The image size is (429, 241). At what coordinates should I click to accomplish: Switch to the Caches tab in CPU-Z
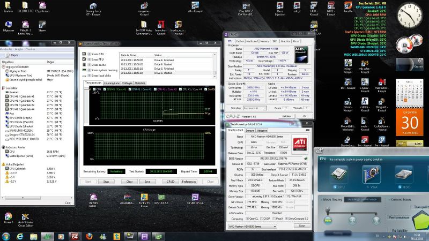(x=240, y=41)
